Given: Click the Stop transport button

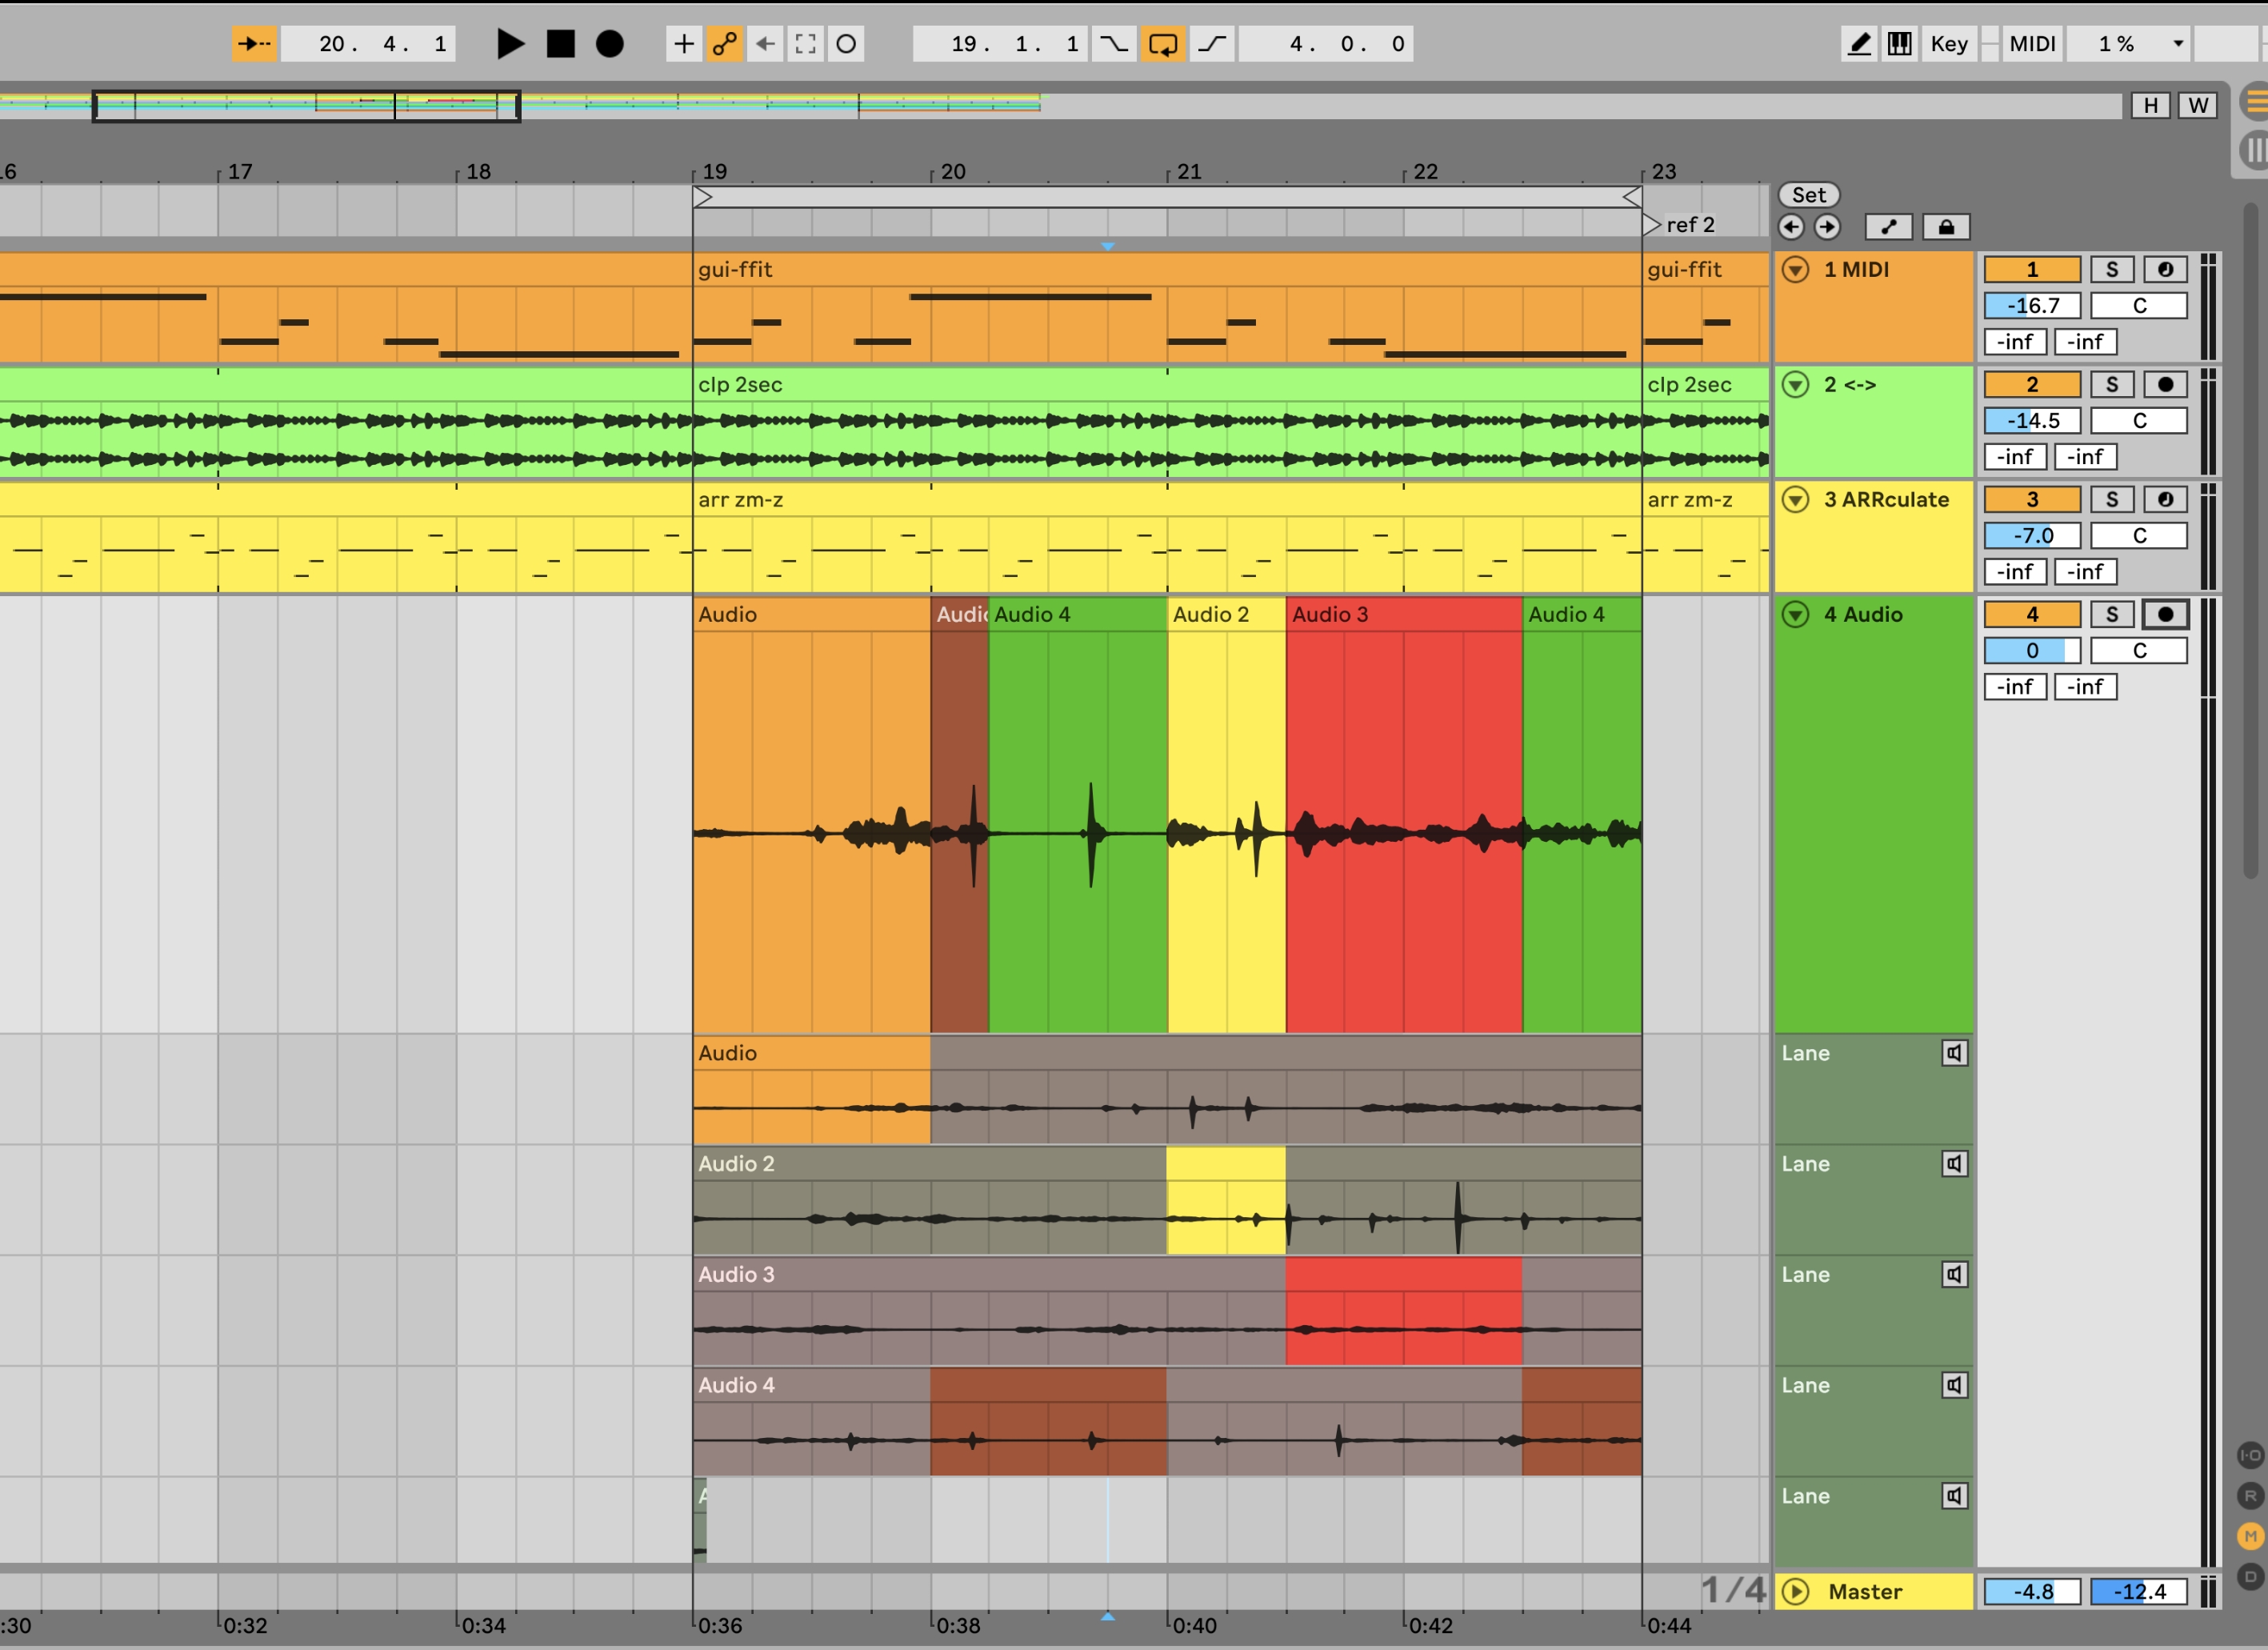Looking at the screenshot, I should click(x=560, y=44).
